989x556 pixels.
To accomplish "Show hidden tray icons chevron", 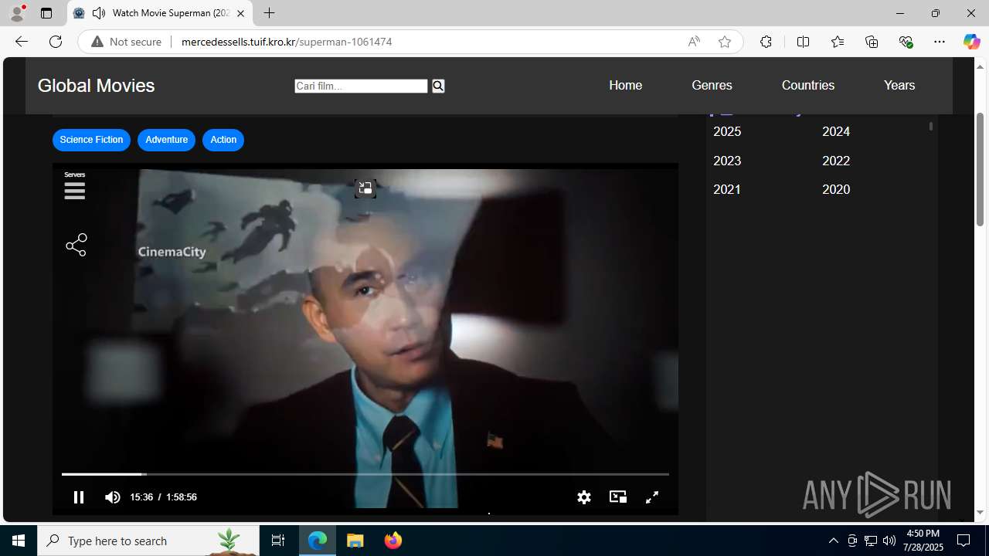I will click(833, 541).
